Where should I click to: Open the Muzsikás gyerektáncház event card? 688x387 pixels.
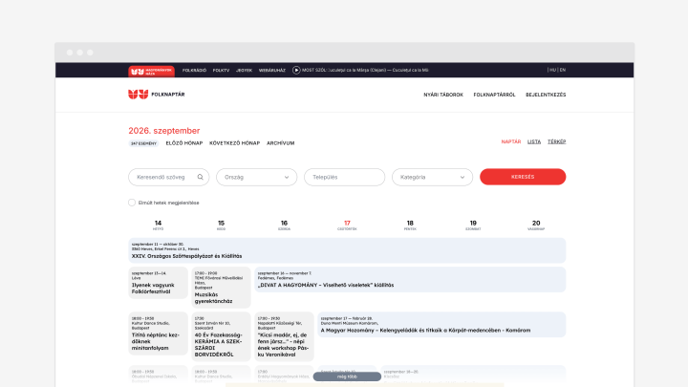coord(221,288)
